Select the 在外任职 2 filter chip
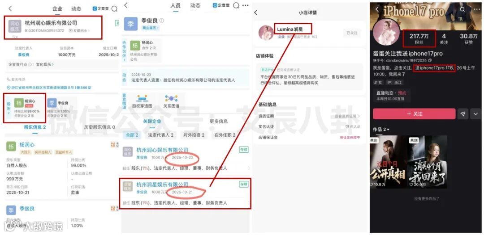 point(225,135)
